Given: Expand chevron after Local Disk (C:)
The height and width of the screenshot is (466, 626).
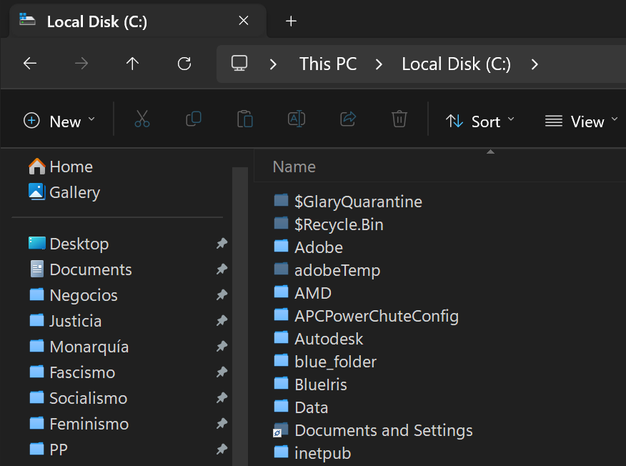Looking at the screenshot, I should click(x=535, y=64).
